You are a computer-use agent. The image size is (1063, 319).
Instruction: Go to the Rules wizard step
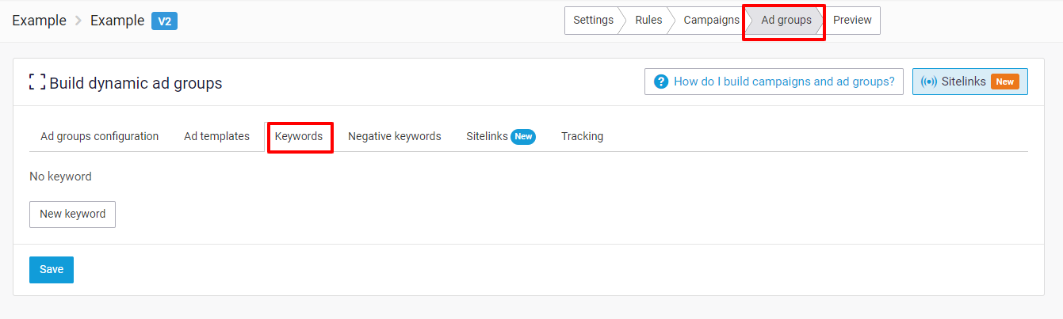click(x=648, y=21)
